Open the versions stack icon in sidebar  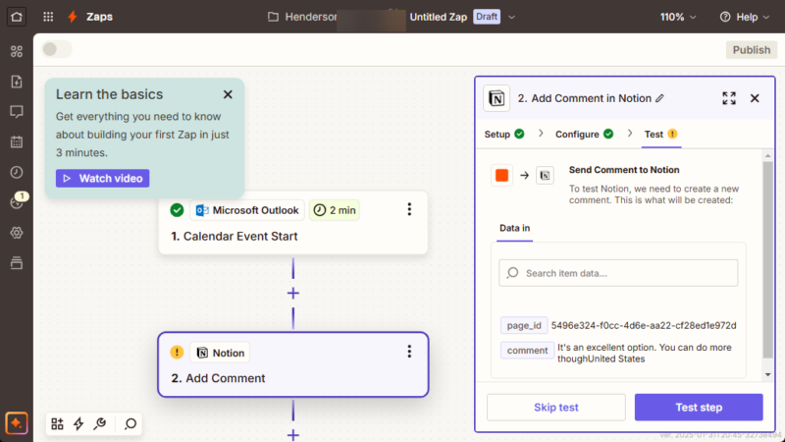click(x=17, y=262)
